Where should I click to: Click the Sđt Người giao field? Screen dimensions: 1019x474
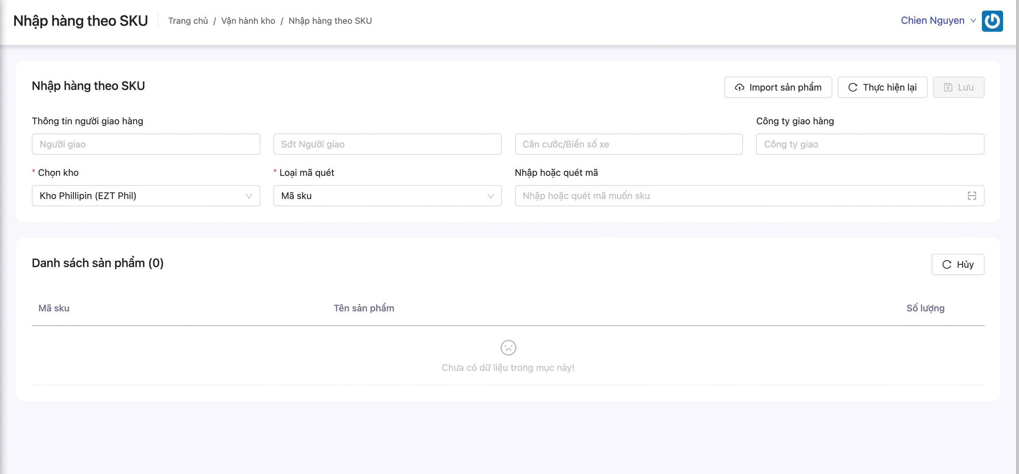click(387, 144)
